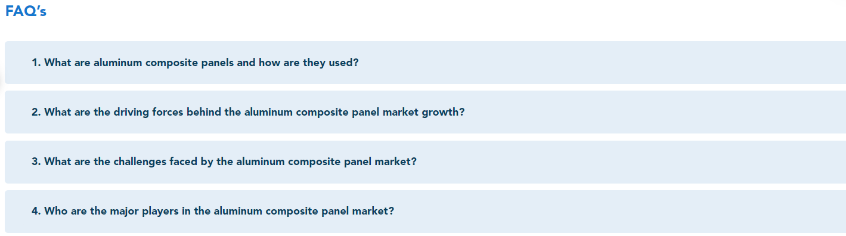Click the number '3.' of the third FAQ
Image resolution: width=846 pixels, height=236 pixels.
point(36,162)
